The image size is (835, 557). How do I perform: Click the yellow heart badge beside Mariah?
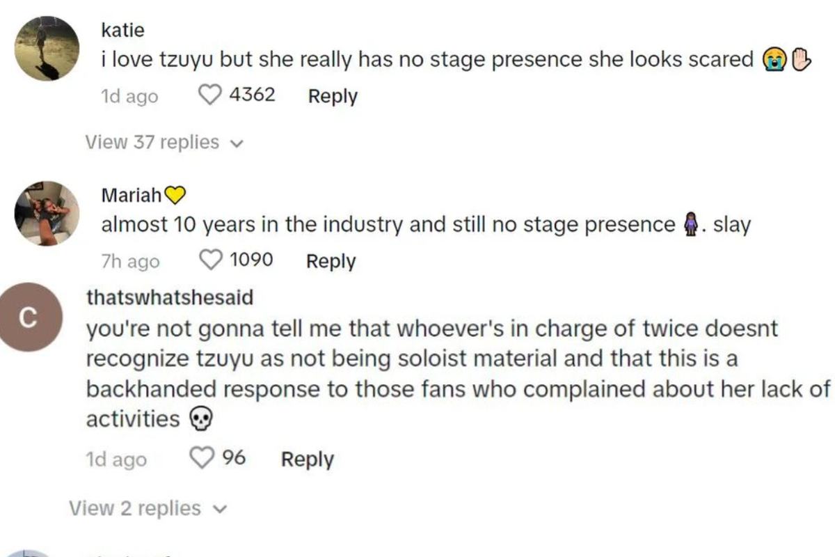[175, 196]
